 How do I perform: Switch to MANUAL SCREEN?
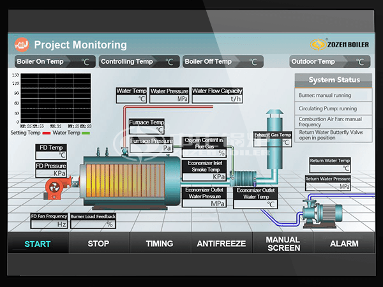tap(283, 243)
